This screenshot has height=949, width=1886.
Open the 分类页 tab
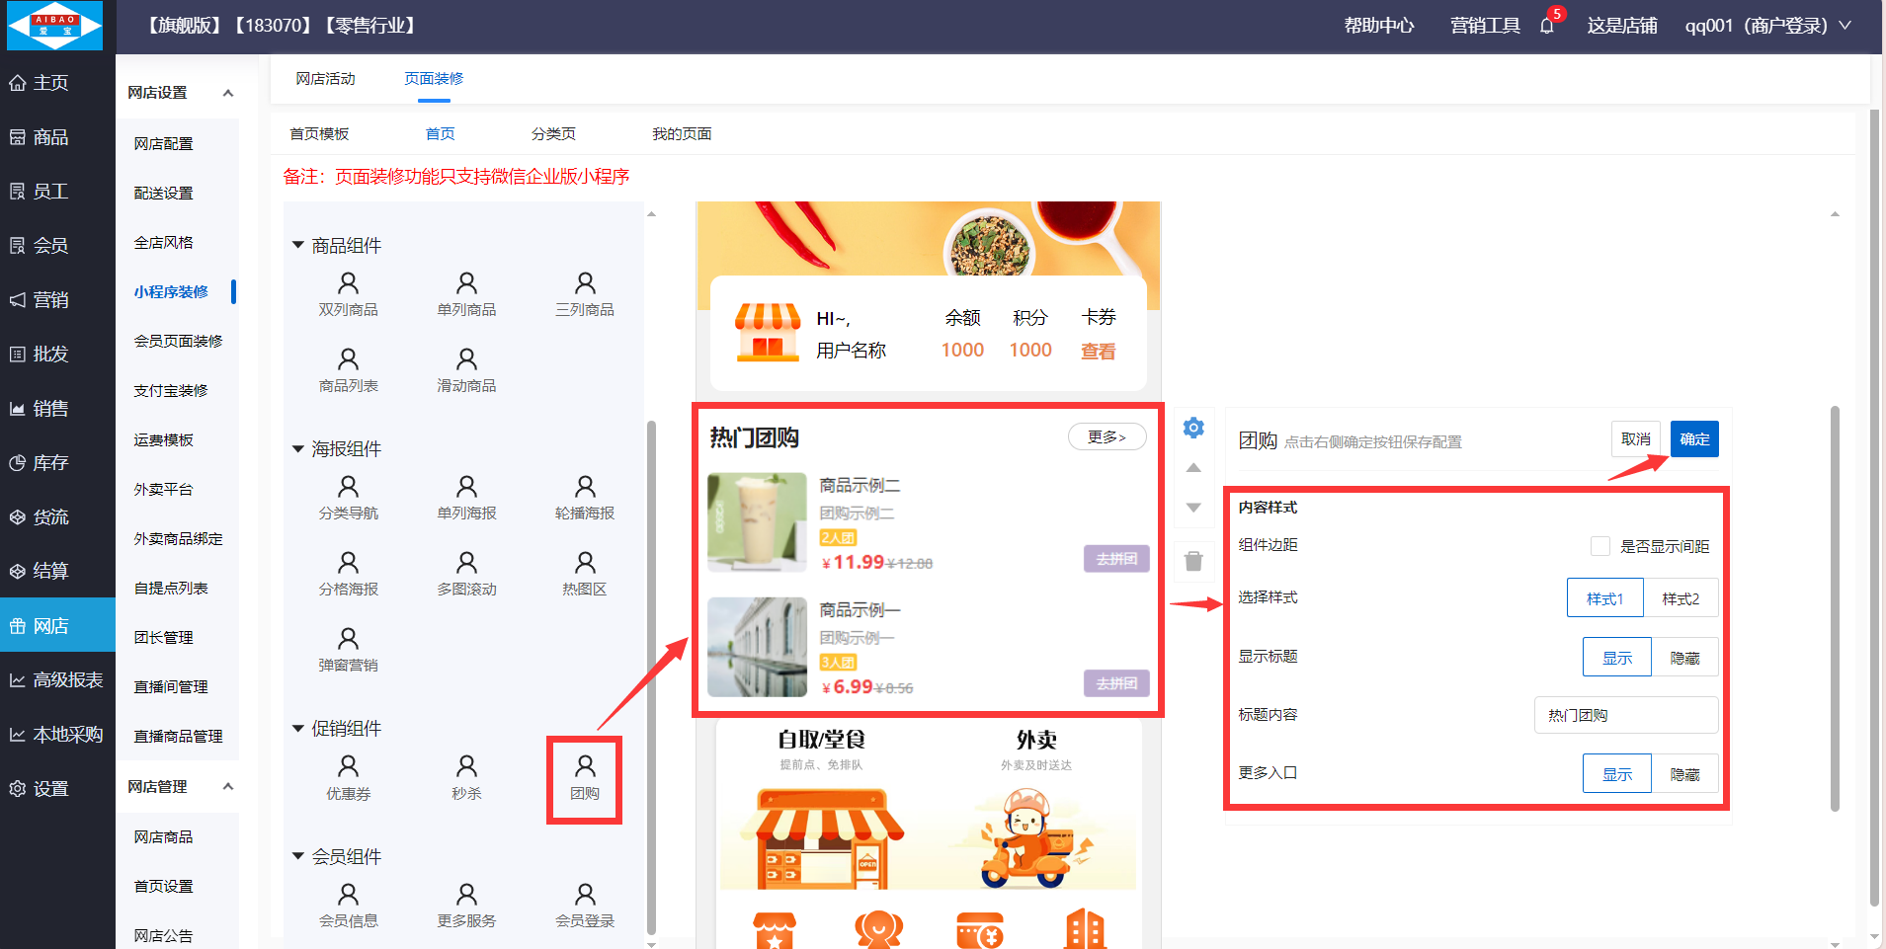[553, 134]
